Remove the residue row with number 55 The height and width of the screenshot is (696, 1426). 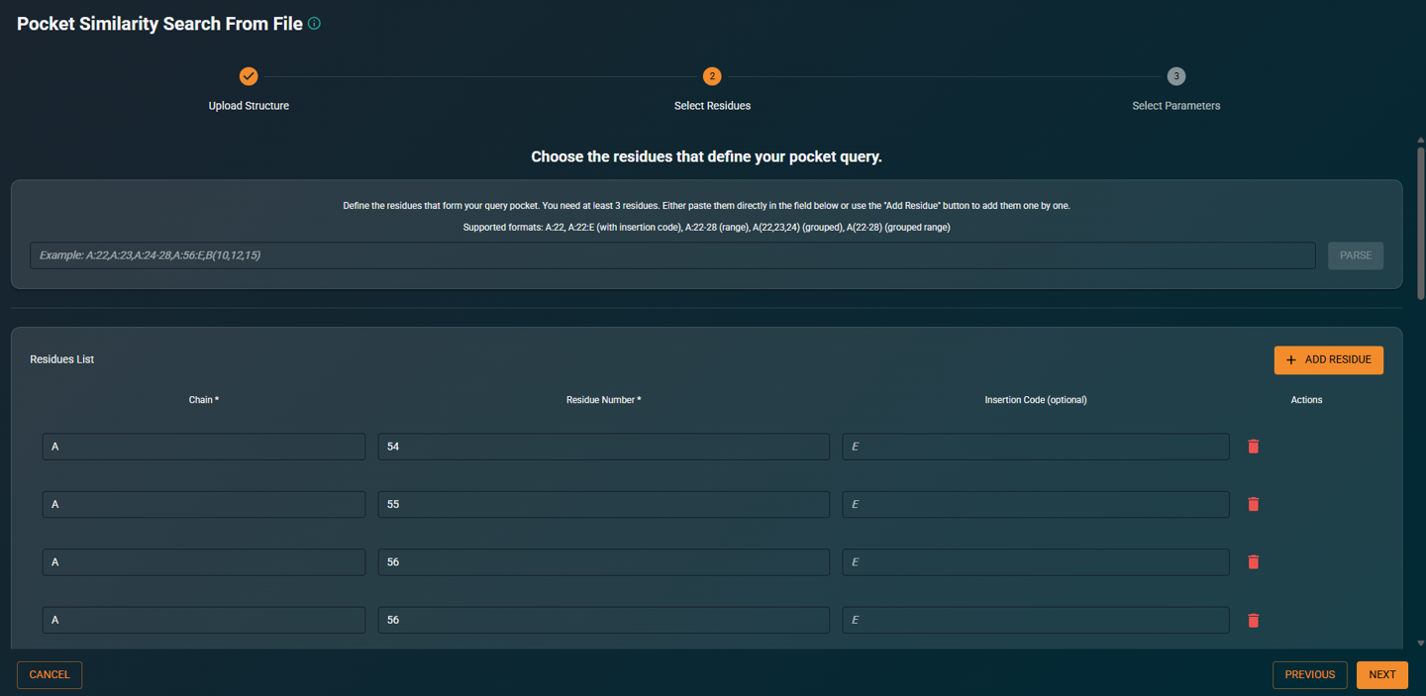coord(1253,504)
